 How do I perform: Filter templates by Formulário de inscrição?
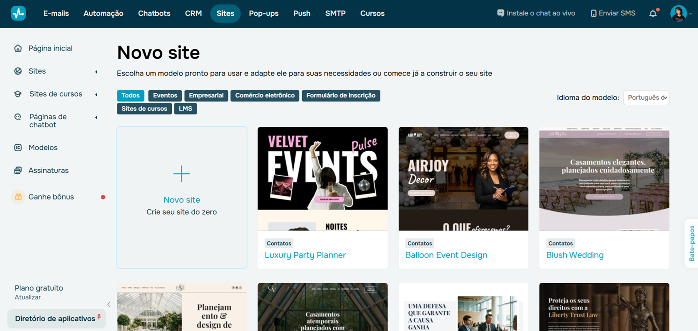(341, 96)
